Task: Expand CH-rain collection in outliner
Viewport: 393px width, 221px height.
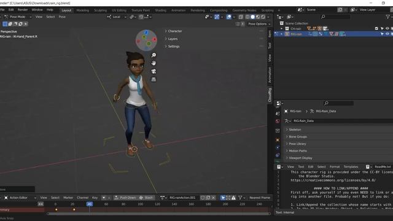Action: click(281, 29)
